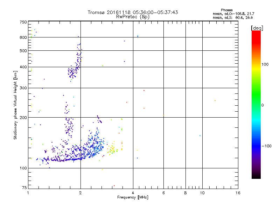Viewport: 280px width, 210px height.
Task: Select the "Phases" heading at top right
Action: (226, 10)
